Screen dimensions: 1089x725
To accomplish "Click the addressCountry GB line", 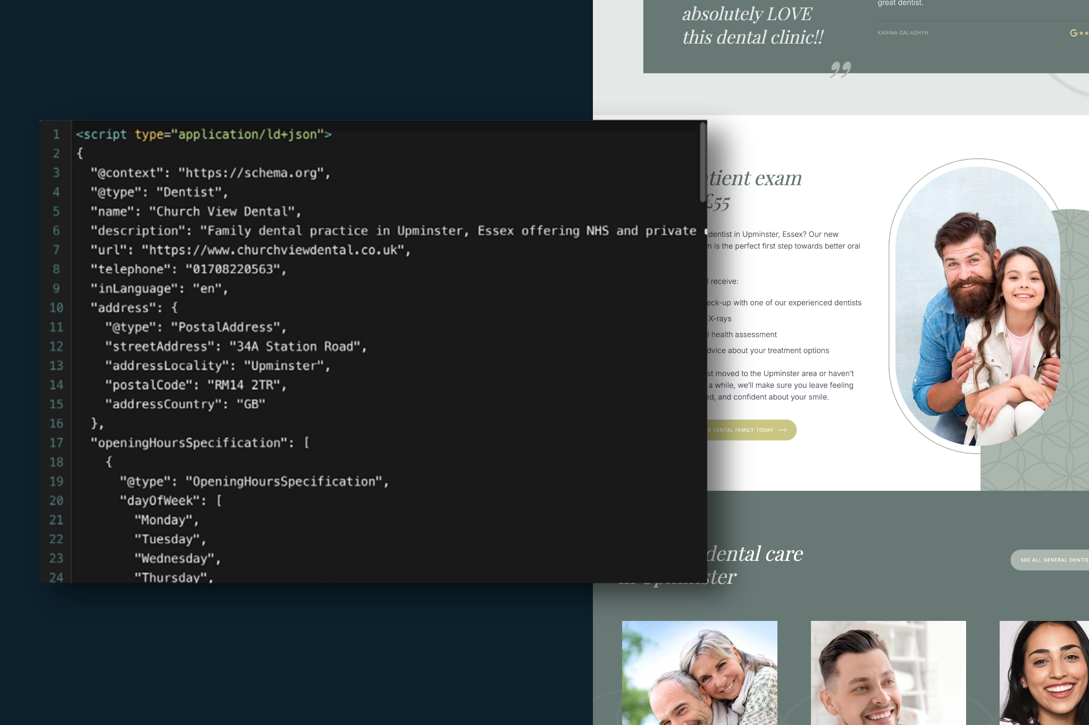I will point(185,404).
